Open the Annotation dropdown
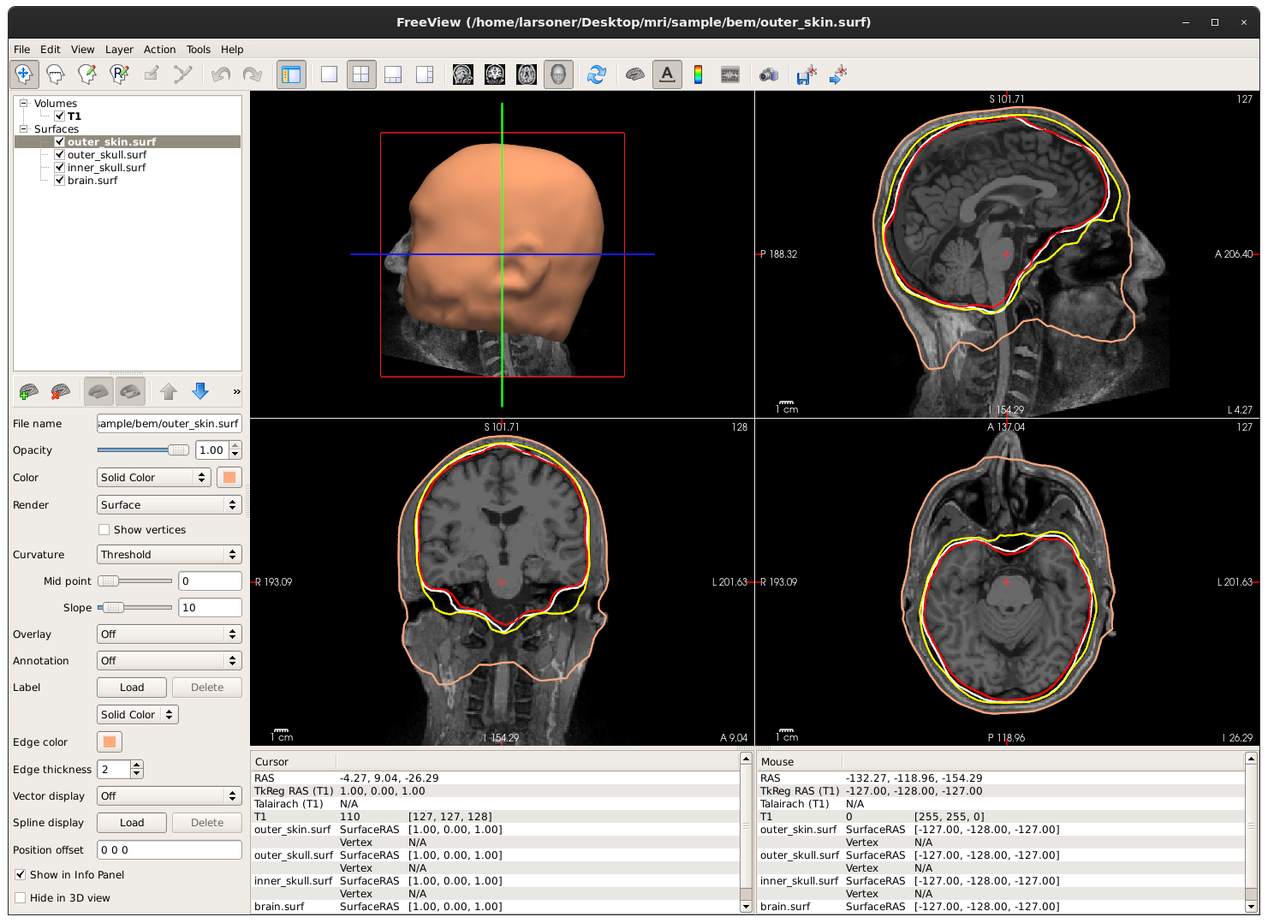This screenshot has width=1268, height=923. click(170, 661)
